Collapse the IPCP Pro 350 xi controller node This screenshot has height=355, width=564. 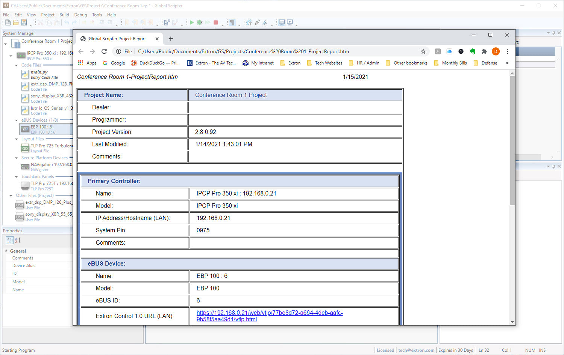(11, 56)
